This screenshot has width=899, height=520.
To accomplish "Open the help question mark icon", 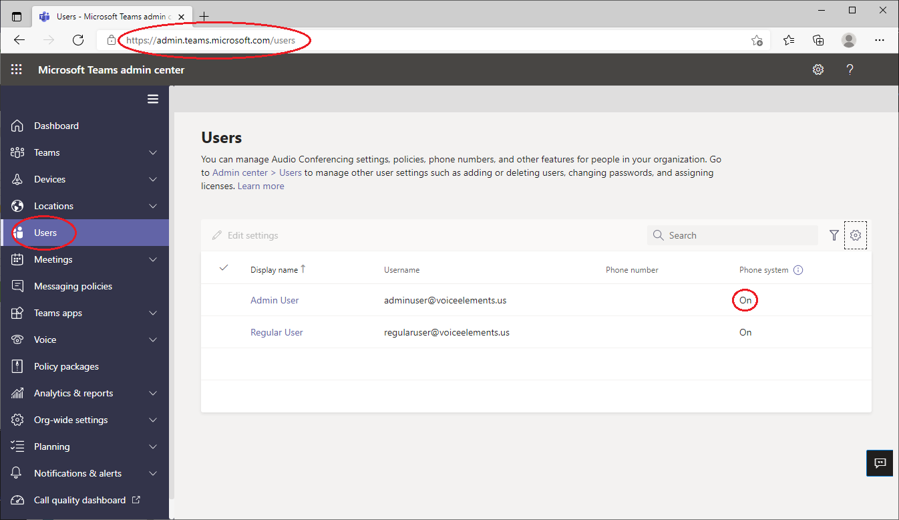I will [850, 70].
